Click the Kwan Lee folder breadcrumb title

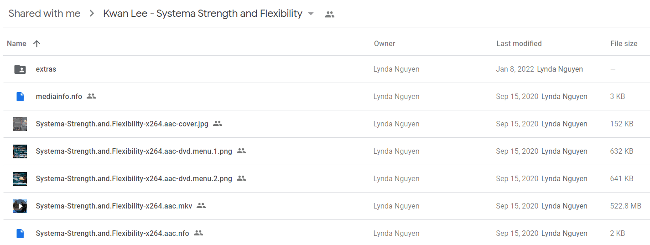tap(203, 14)
